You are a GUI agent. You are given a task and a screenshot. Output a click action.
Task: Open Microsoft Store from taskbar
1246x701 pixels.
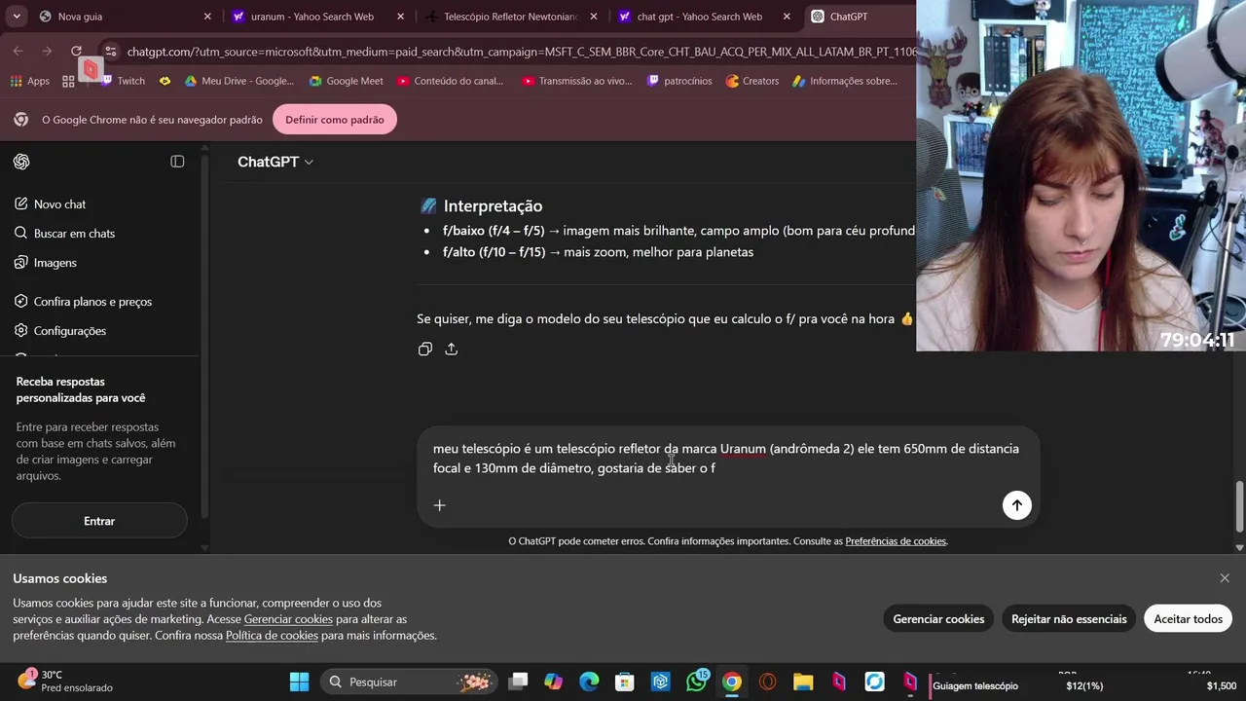[625, 683]
